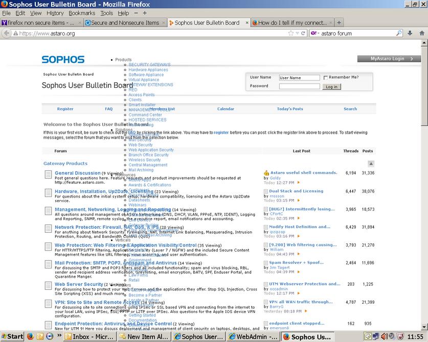Open the Web Server Security forum
428x342 pixels.
coord(79,284)
